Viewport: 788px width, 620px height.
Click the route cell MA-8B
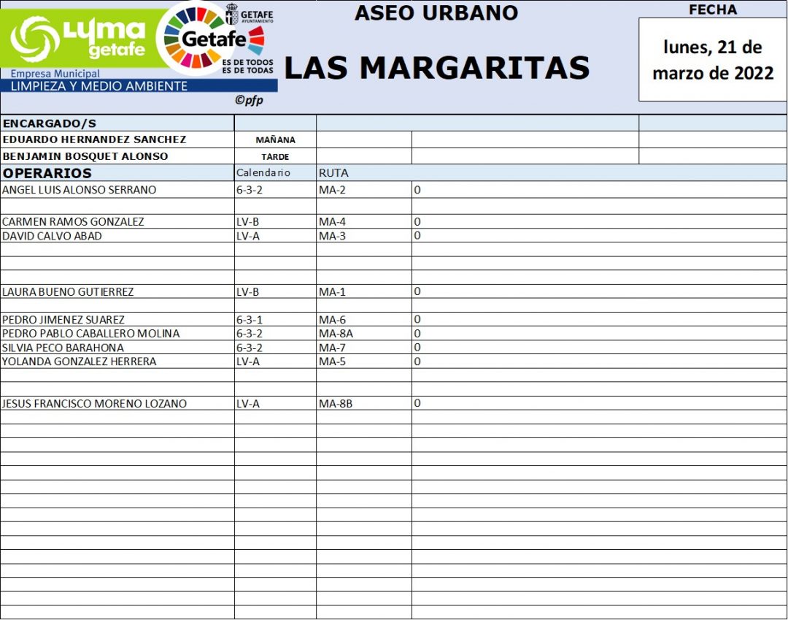click(336, 403)
